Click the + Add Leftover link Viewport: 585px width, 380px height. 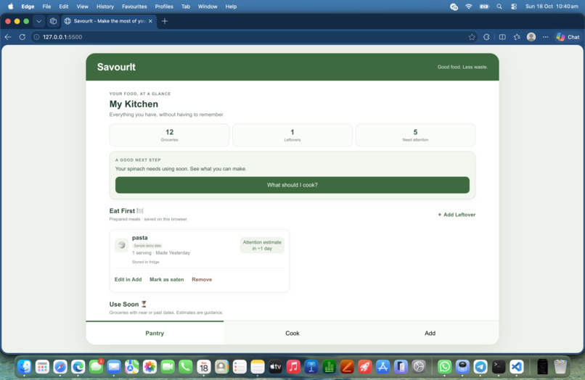pos(457,215)
